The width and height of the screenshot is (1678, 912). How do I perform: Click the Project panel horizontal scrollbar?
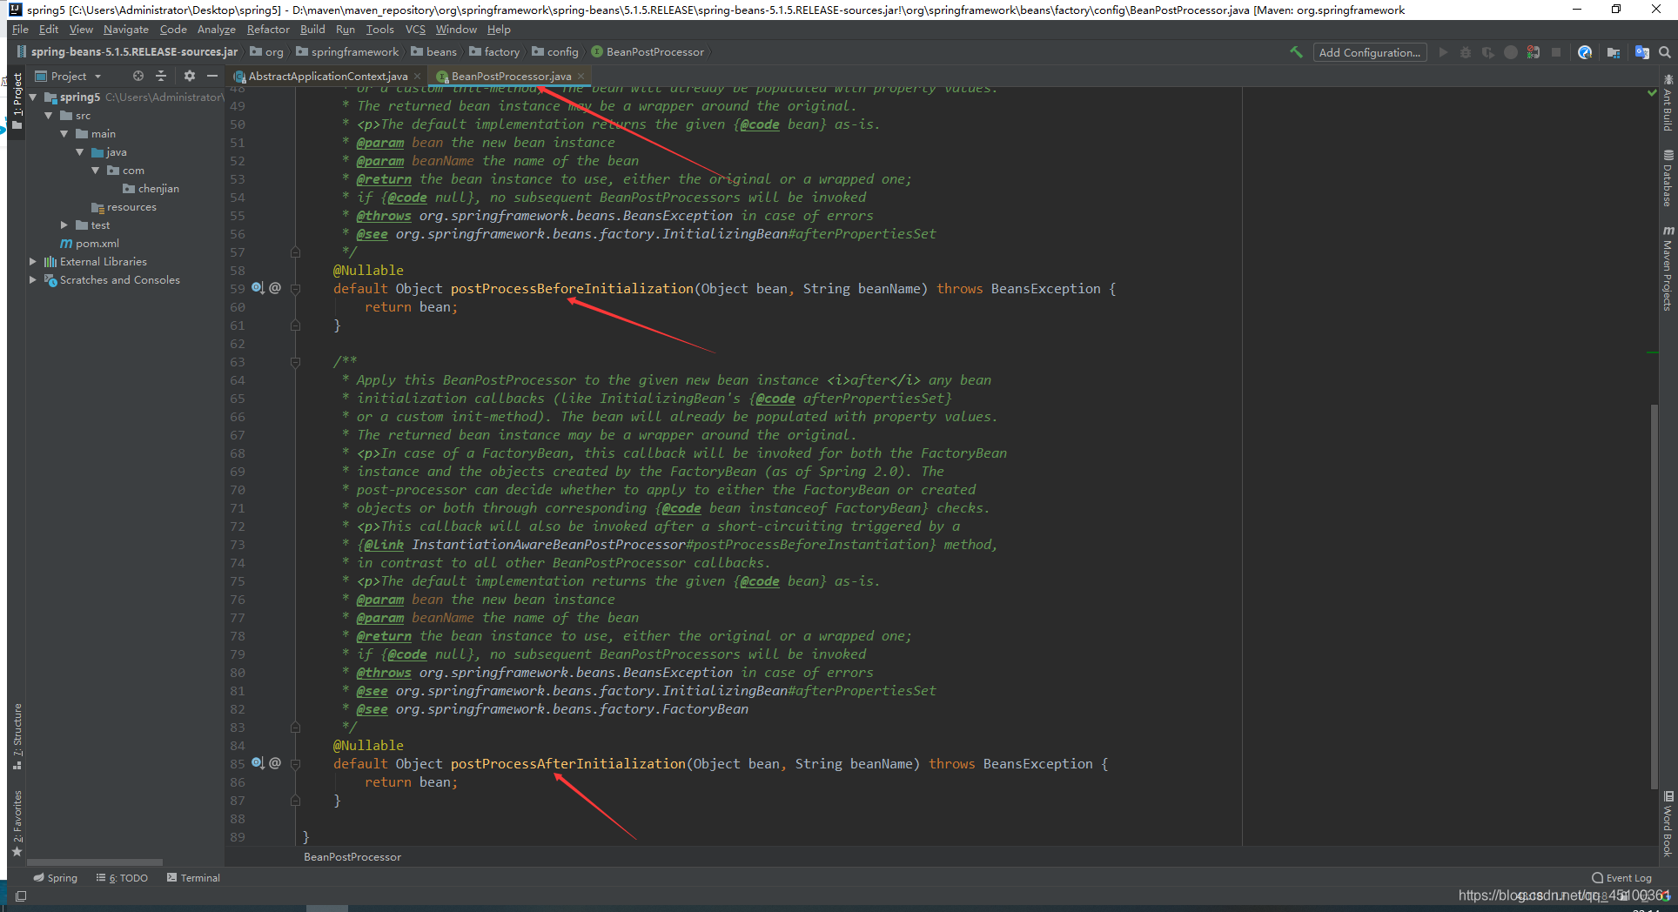pyautogui.click(x=96, y=862)
